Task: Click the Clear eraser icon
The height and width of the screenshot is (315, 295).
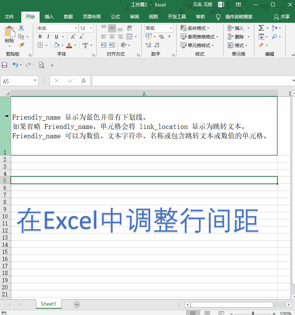Action: pos(261,45)
